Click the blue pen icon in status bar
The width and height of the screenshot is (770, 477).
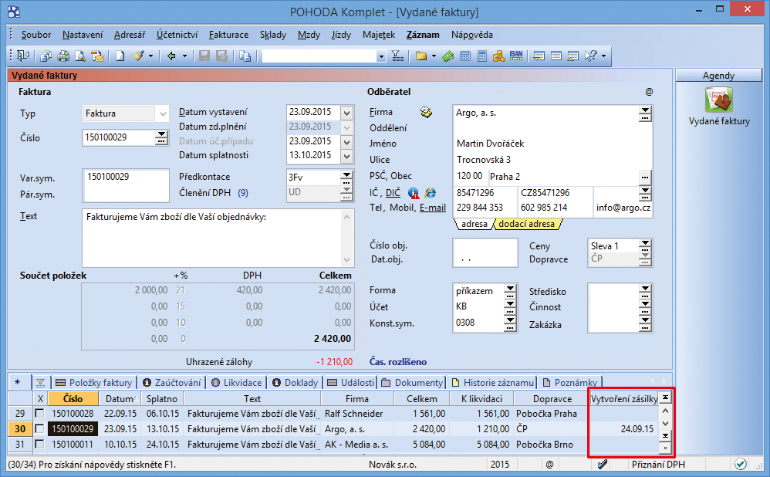coord(603,464)
